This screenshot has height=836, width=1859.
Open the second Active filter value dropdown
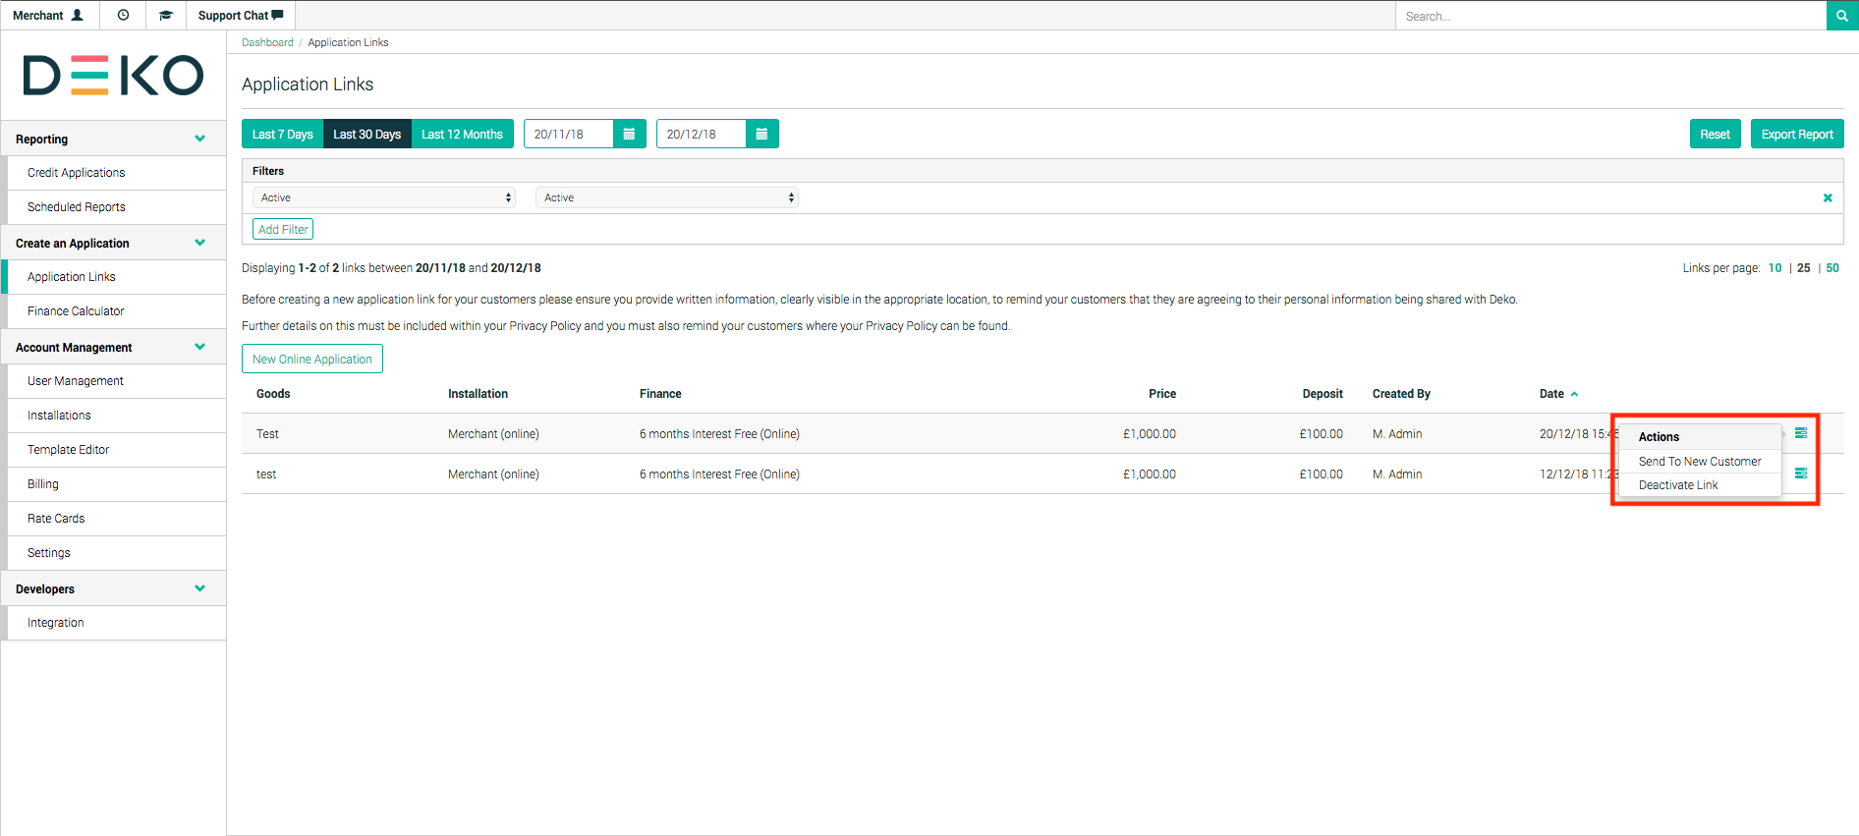click(x=667, y=197)
